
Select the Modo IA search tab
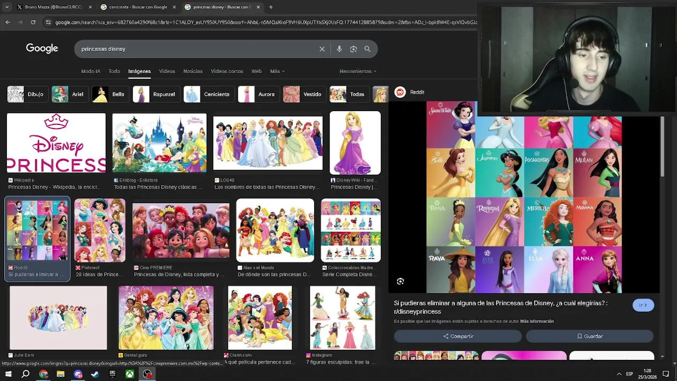click(90, 71)
